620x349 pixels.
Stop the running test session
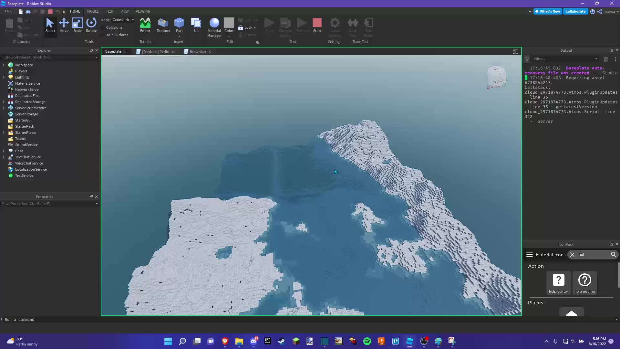(317, 25)
